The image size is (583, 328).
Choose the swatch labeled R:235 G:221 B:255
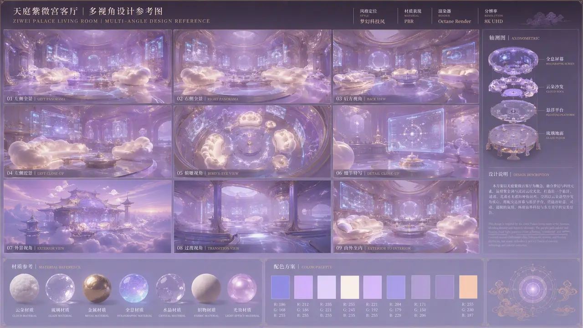[x=327, y=287]
